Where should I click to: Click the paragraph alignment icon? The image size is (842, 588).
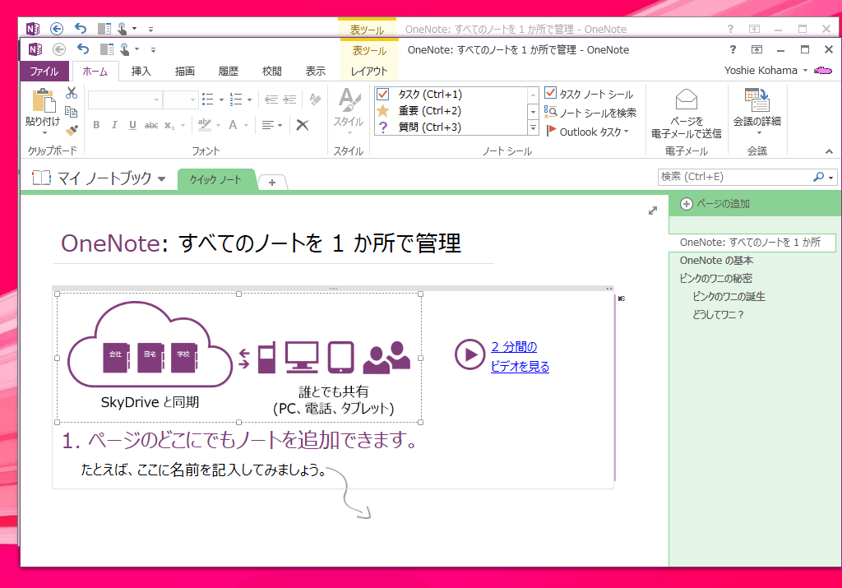268,125
